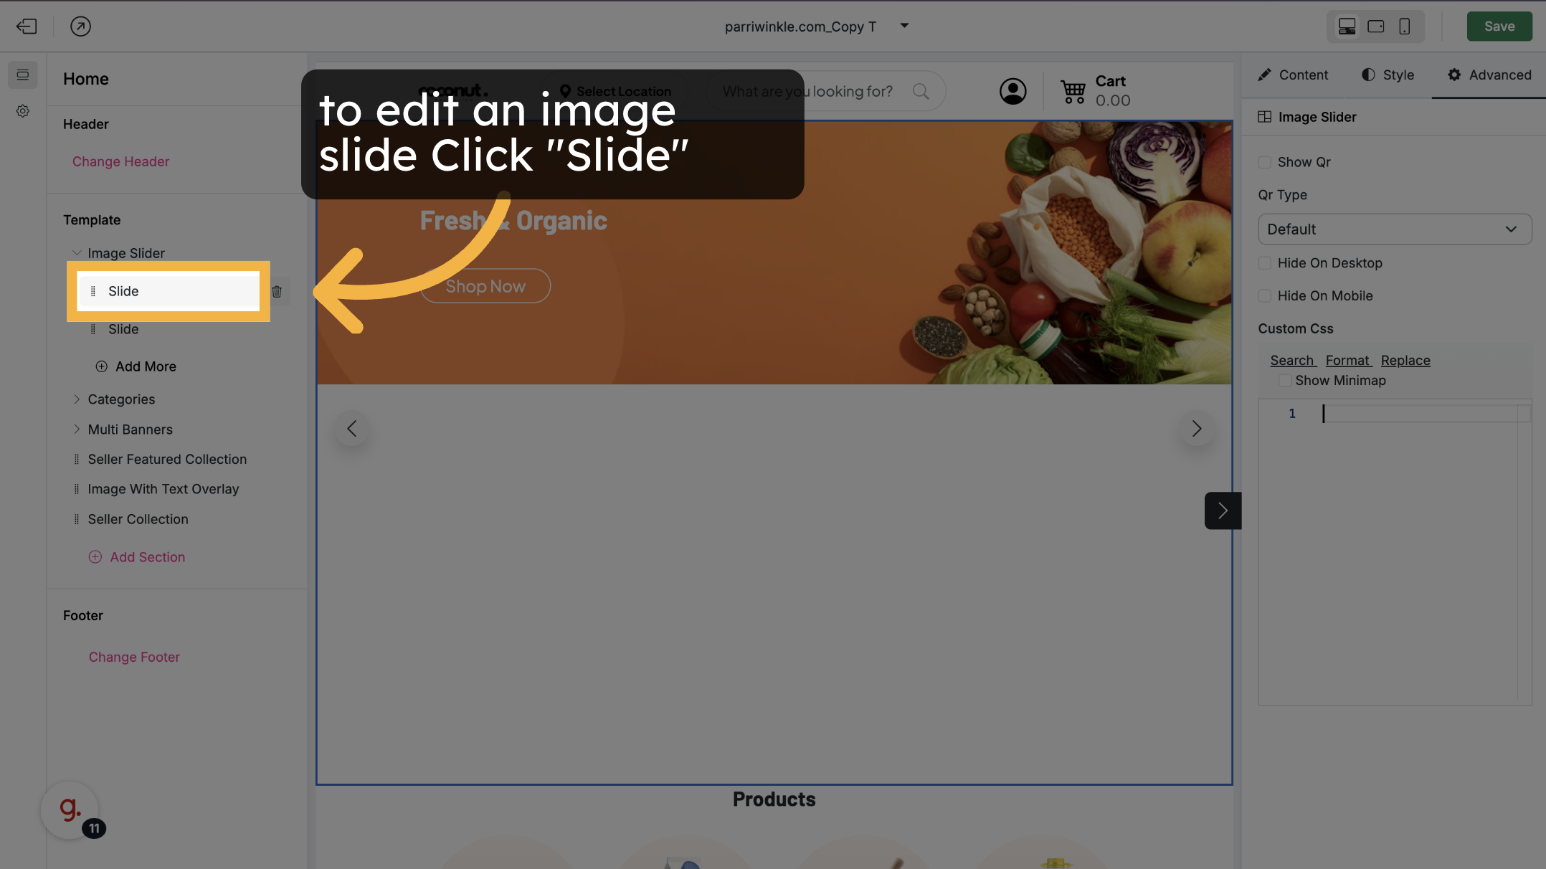Select the first Slide item
The image size is (1546, 869).
click(169, 291)
